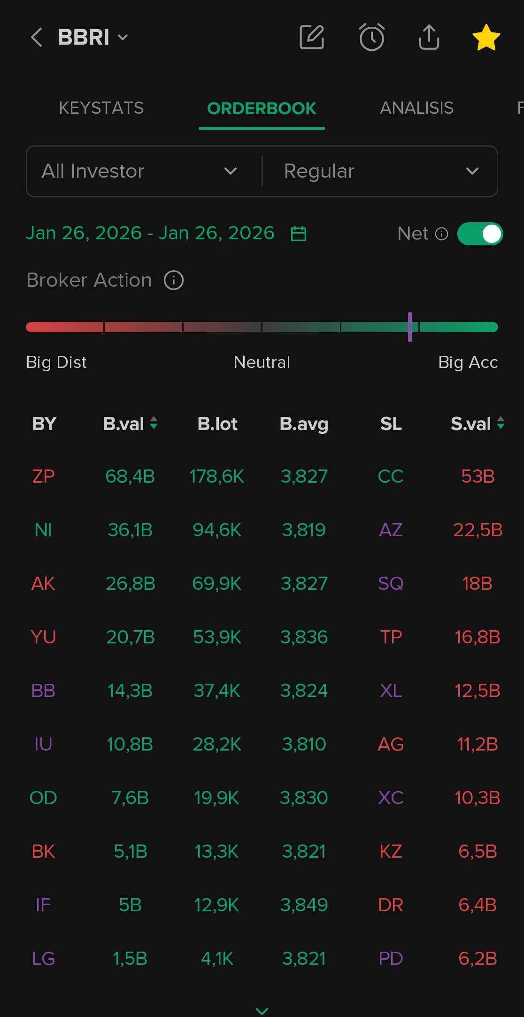Screen dimensions: 524x1017
Task: Set a price alert with the alarm icon
Action: pos(372,37)
